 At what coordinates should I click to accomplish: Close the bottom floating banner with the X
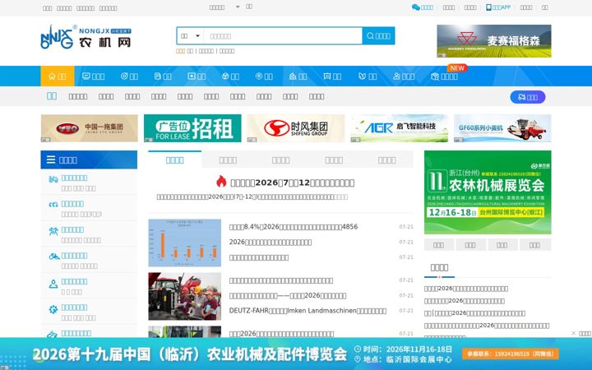click(574, 333)
